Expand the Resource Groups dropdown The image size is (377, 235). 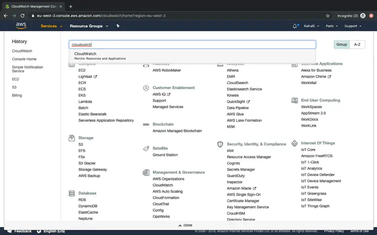(x=89, y=26)
